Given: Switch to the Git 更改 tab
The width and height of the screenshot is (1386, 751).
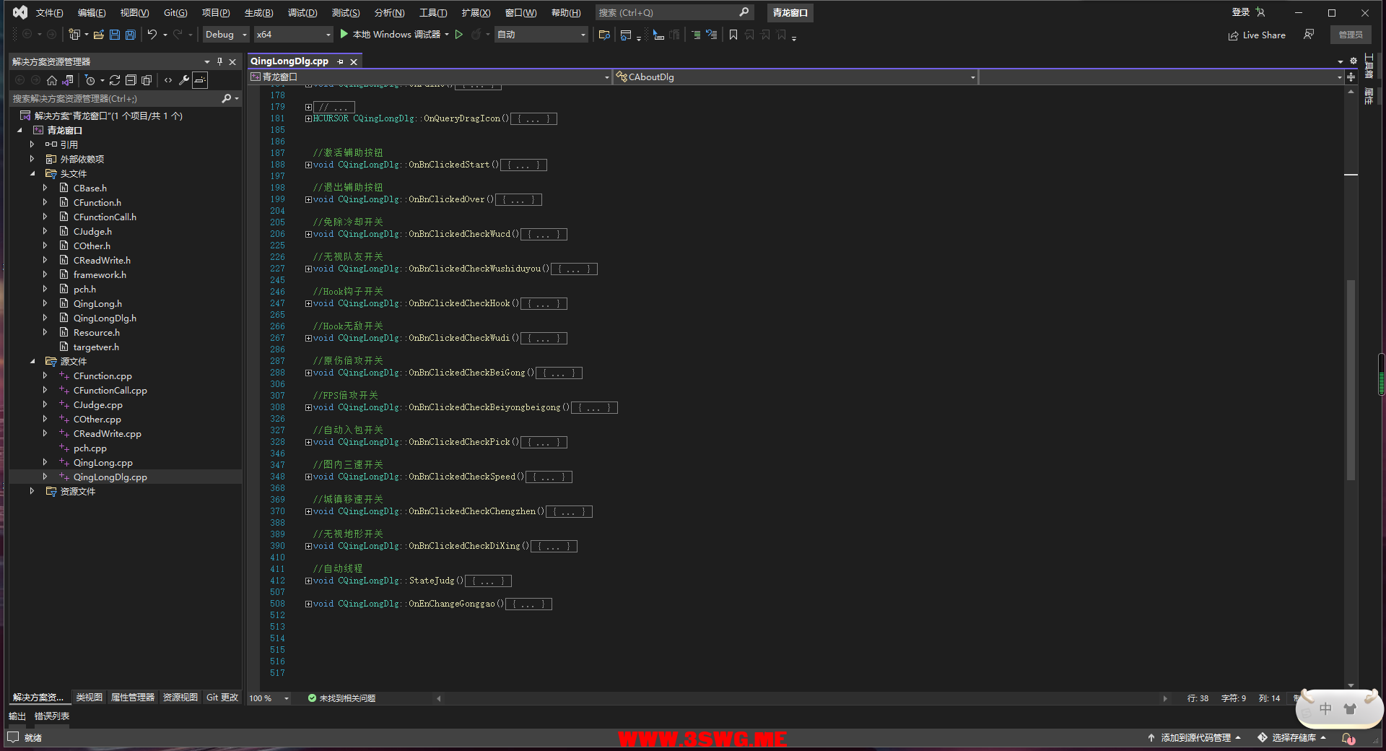Looking at the screenshot, I should 222,698.
